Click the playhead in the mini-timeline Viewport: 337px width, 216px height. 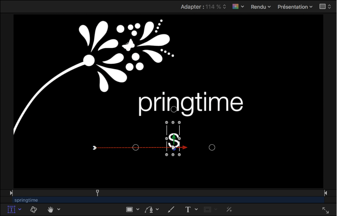click(97, 192)
